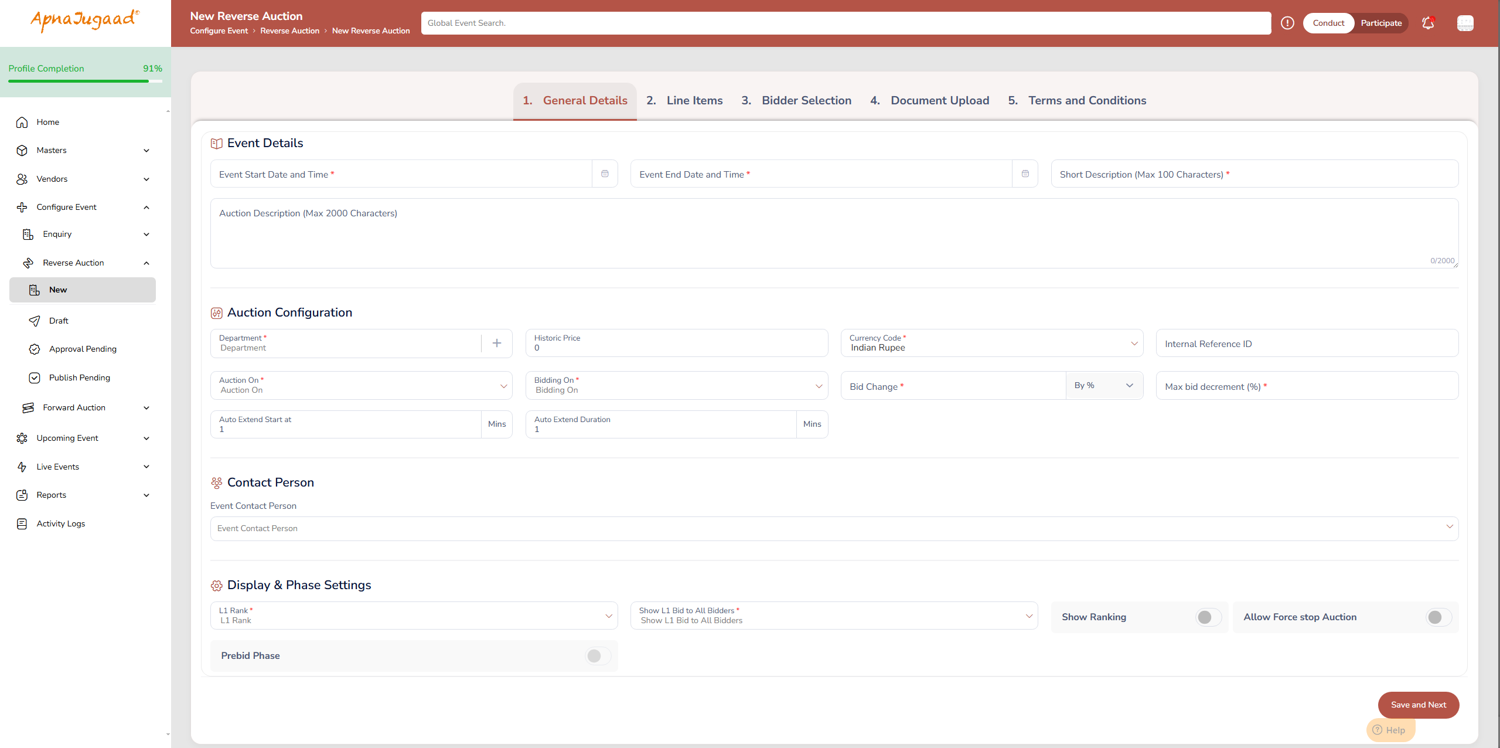This screenshot has width=1500, height=748.
Task: Open the Currency Code dropdown
Action: 991,343
